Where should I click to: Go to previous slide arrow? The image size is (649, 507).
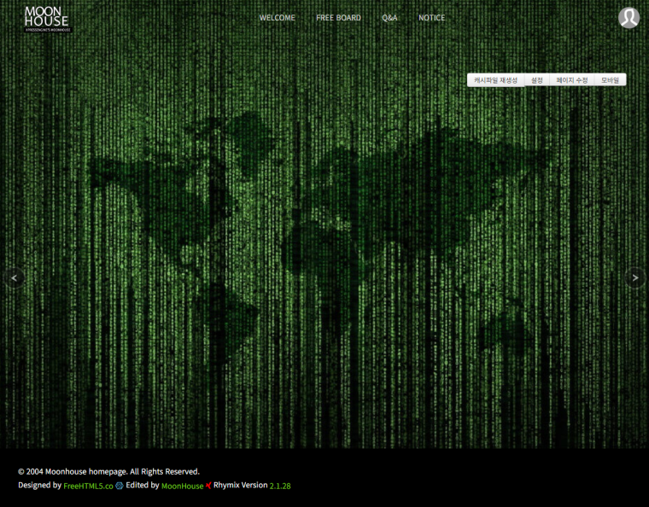14,278
